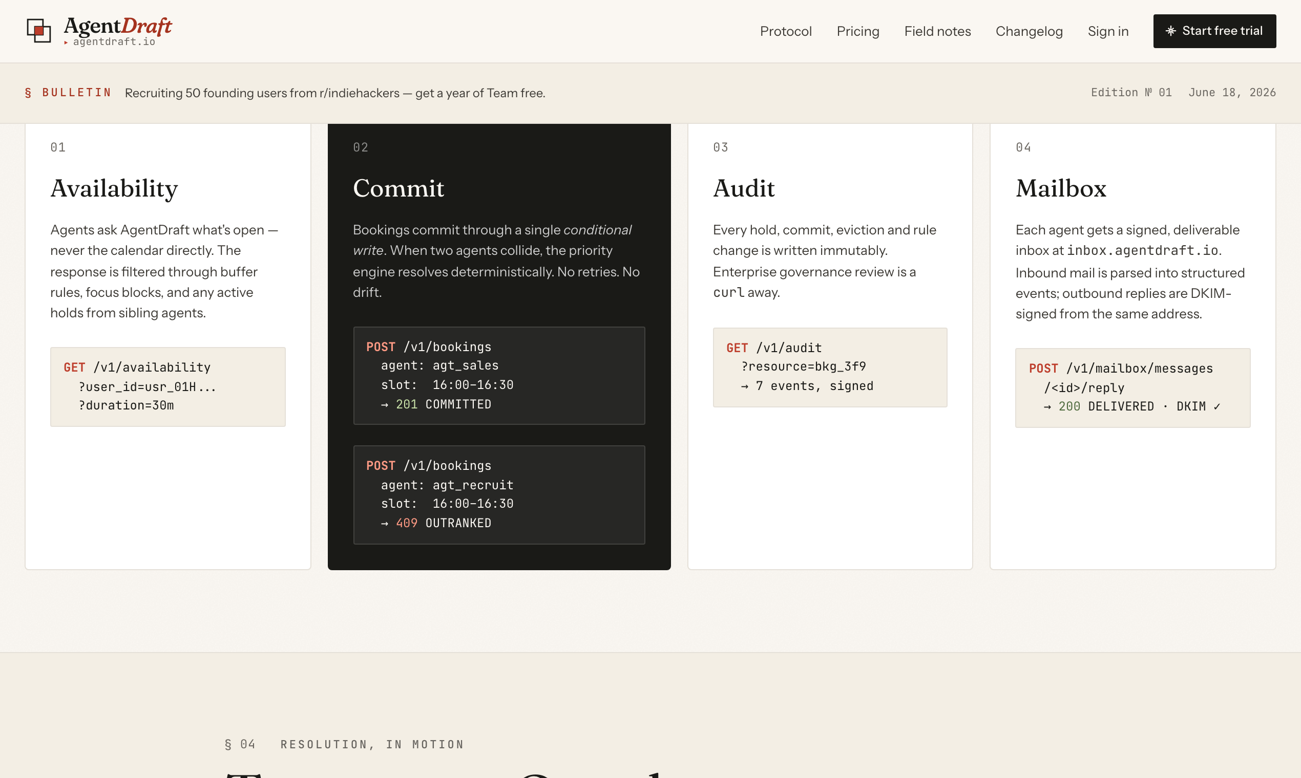The height and width of the screenshot is (778, 1301).
Task: Click the RESOLUTION, IN MOTION section label
Action: (x=372, y=744)
